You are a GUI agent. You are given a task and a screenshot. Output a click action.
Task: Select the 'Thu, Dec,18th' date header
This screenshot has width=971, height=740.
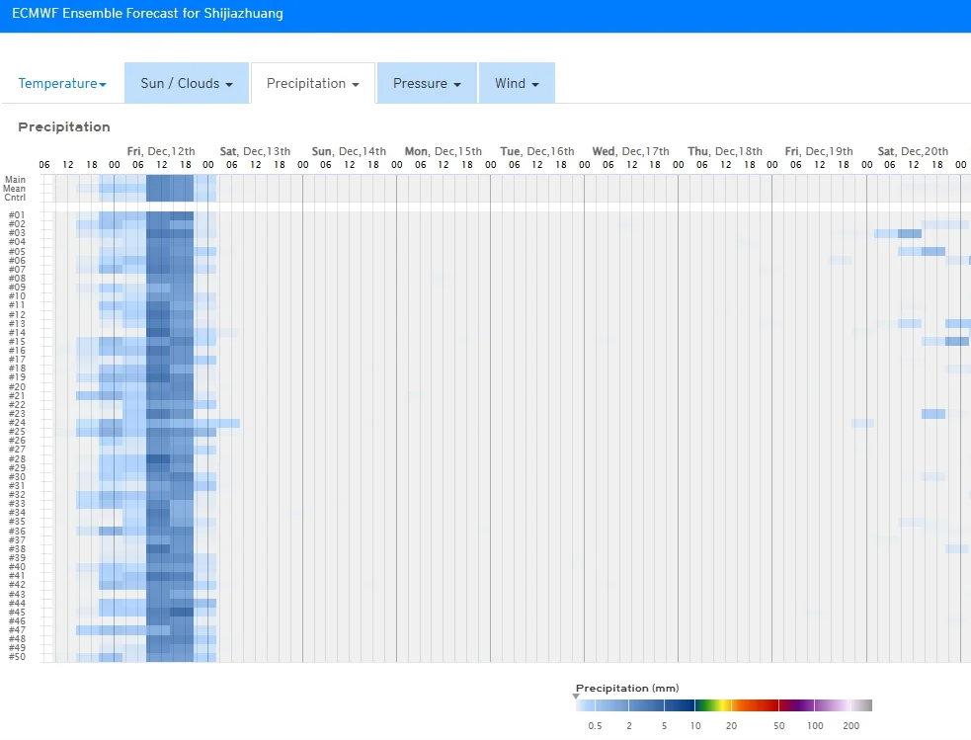[x=725, y=151]
